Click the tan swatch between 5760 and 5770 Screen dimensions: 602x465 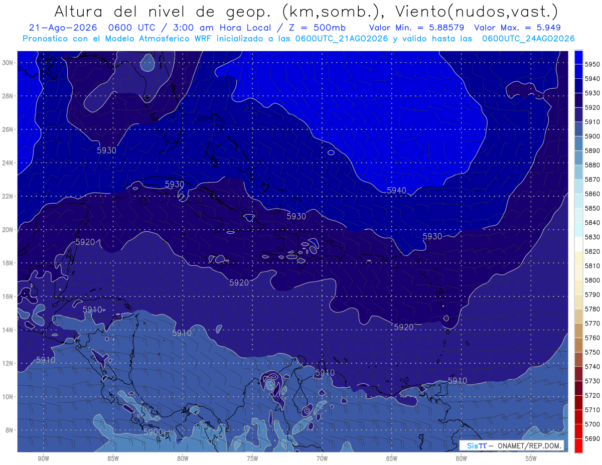point(578,331)
